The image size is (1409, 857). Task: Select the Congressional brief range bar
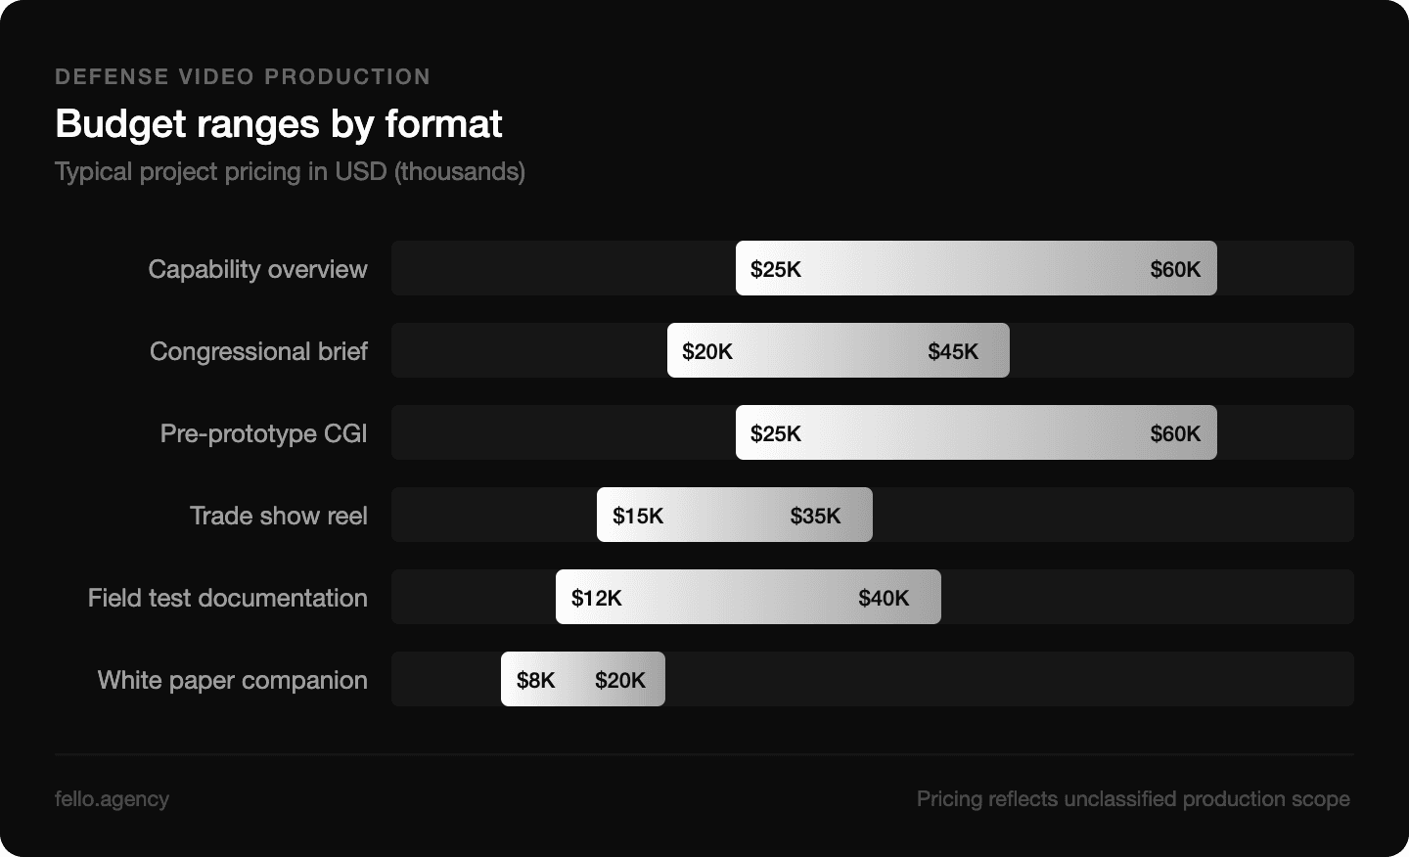tap(838, 350)
